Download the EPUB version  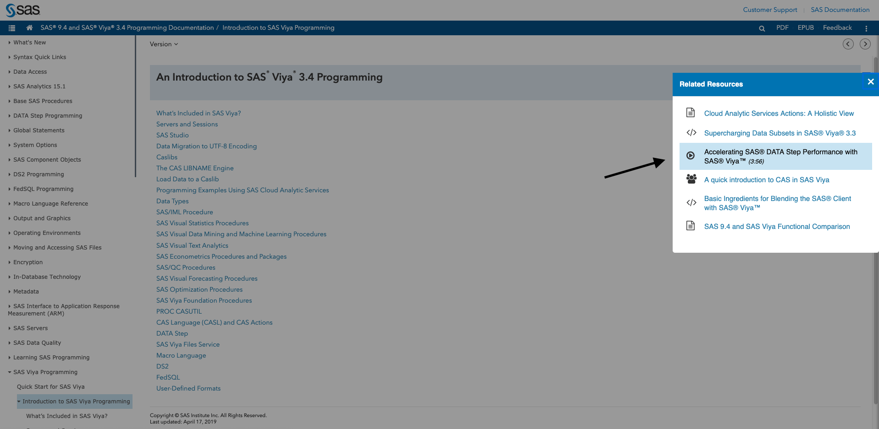pyautogui.click(x=806, y=27)
